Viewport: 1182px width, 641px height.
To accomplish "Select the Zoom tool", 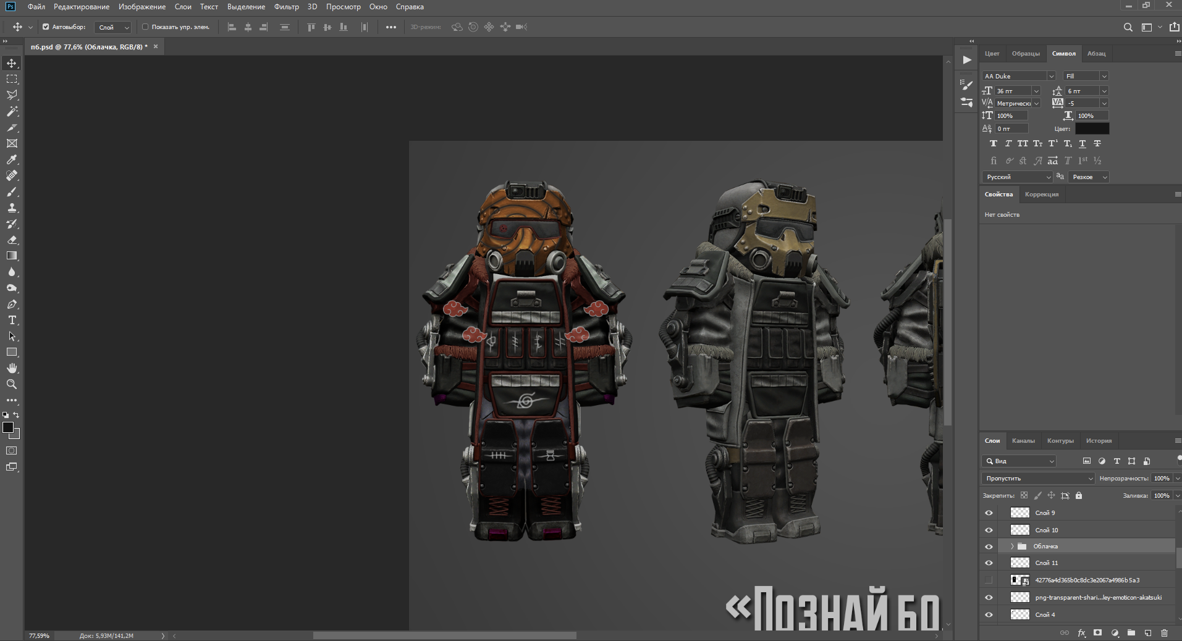I will click(x=12, y=384).
